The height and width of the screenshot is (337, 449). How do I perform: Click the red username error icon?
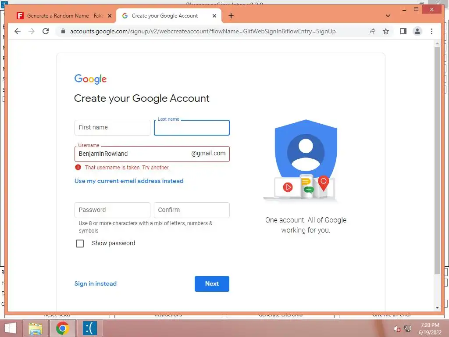pyautogui.click(x=78, y=167)
